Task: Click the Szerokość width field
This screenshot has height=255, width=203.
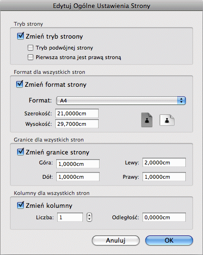Action: [77, 113]
